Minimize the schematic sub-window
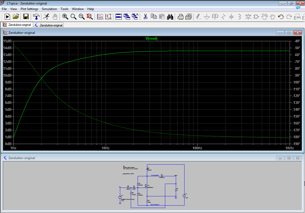The height and width of the screenshot is (213, 305). pos(280,158)
